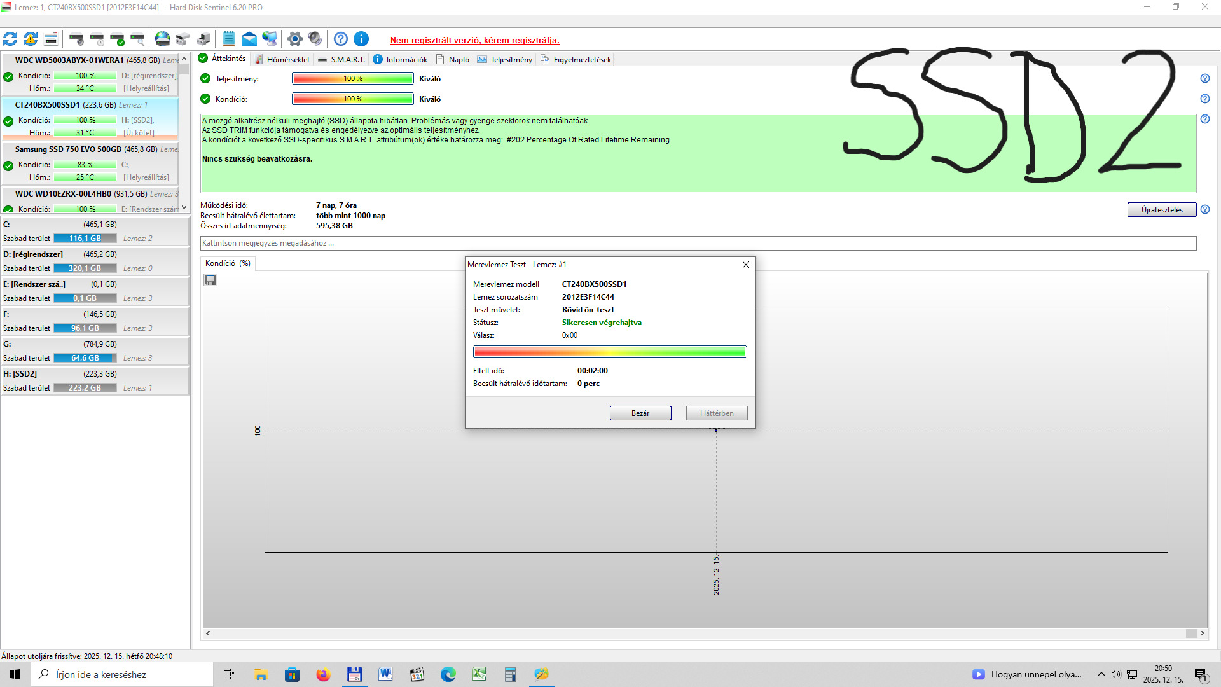Expand the system tray hidden icons chevron
The height and width of the screenshot is (687, 1221).
pos(1101,674)
